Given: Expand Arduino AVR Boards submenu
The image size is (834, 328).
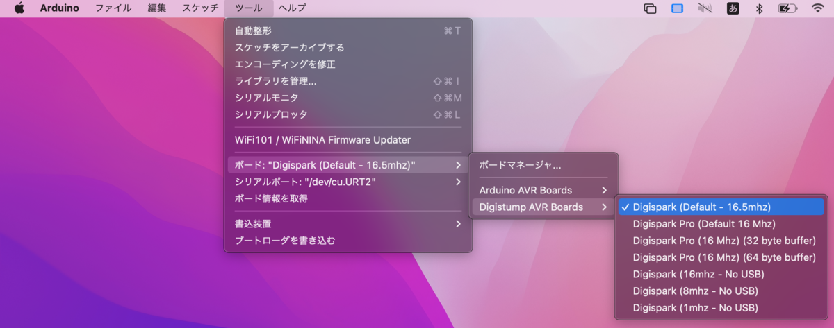Looking at the screenshot, I should pos(543,190).
